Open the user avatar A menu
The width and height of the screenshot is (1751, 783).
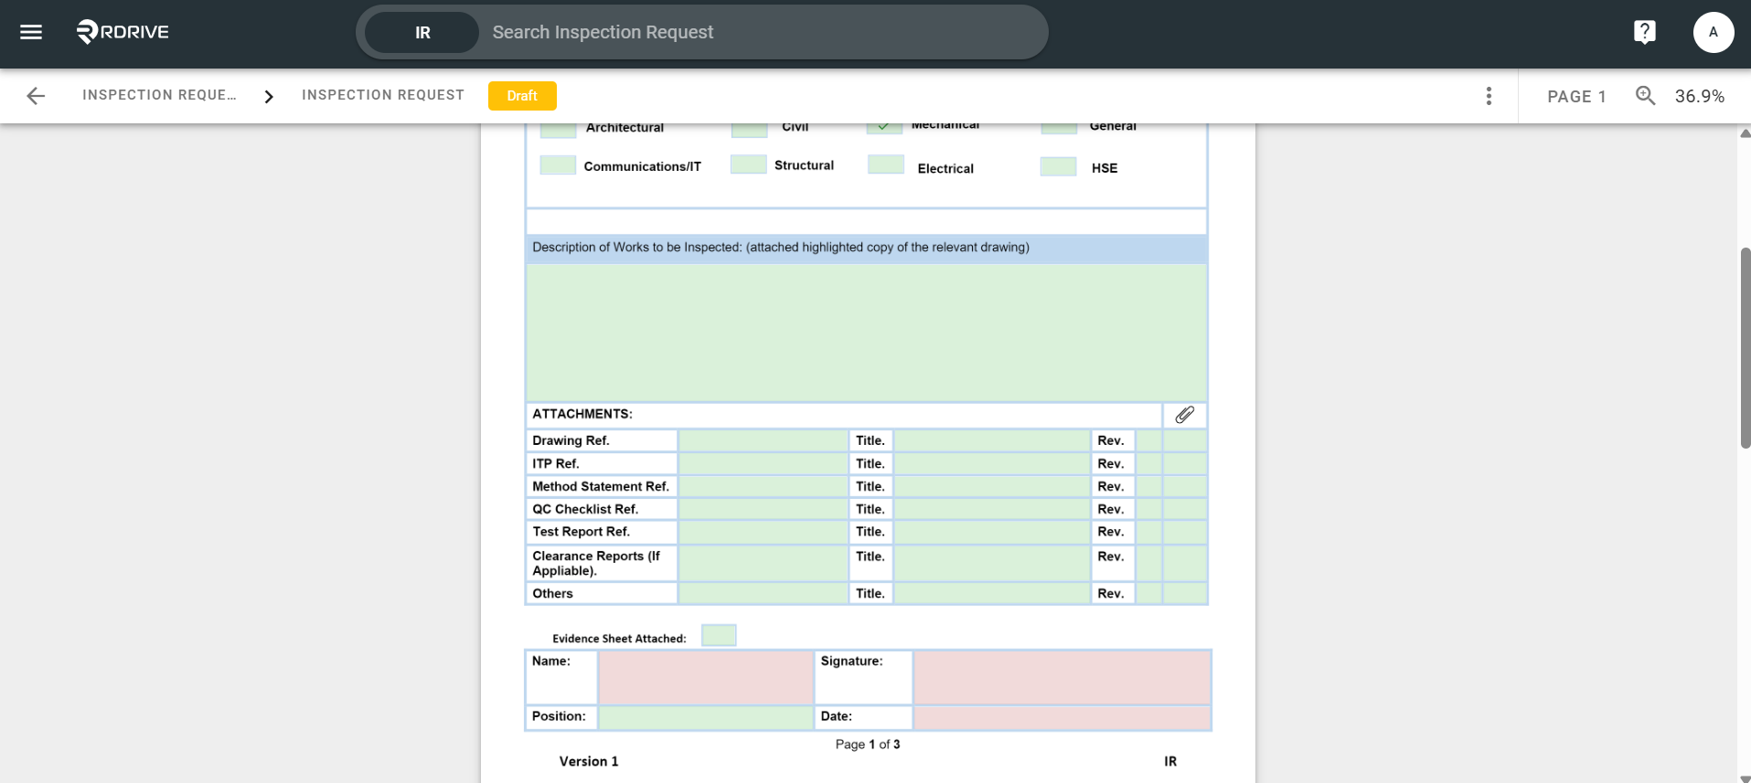tap(1713, 32)
